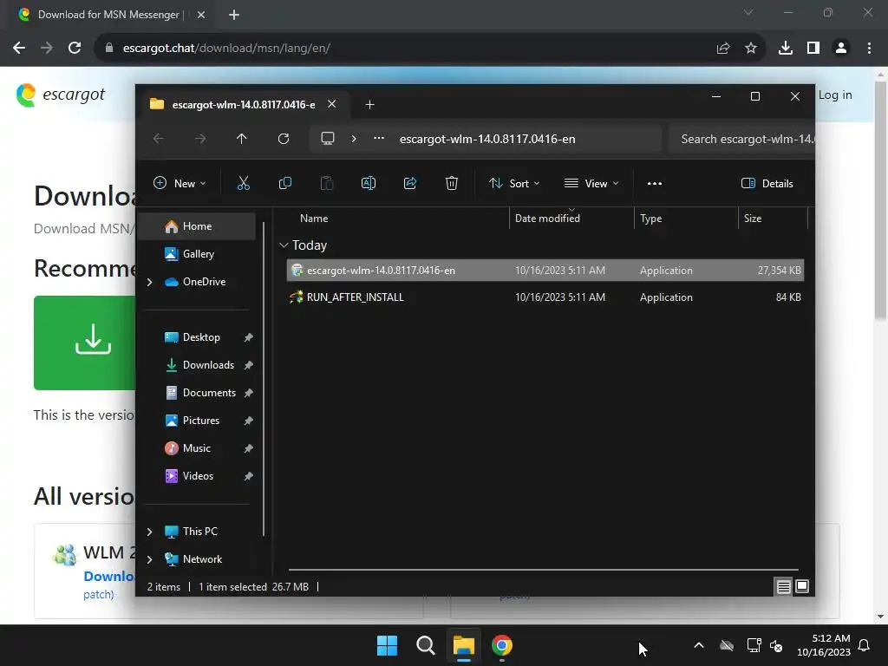Click the Share icon in File Explorer toolbar
This screenshot has width=888, height=666.
[x=410, y=183]
